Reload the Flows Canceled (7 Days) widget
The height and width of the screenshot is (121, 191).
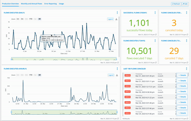(187, 63)
